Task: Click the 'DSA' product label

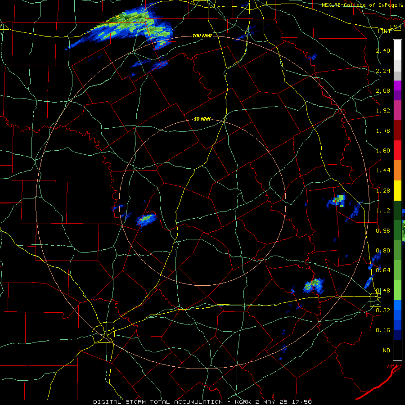Action: [396, 27]
